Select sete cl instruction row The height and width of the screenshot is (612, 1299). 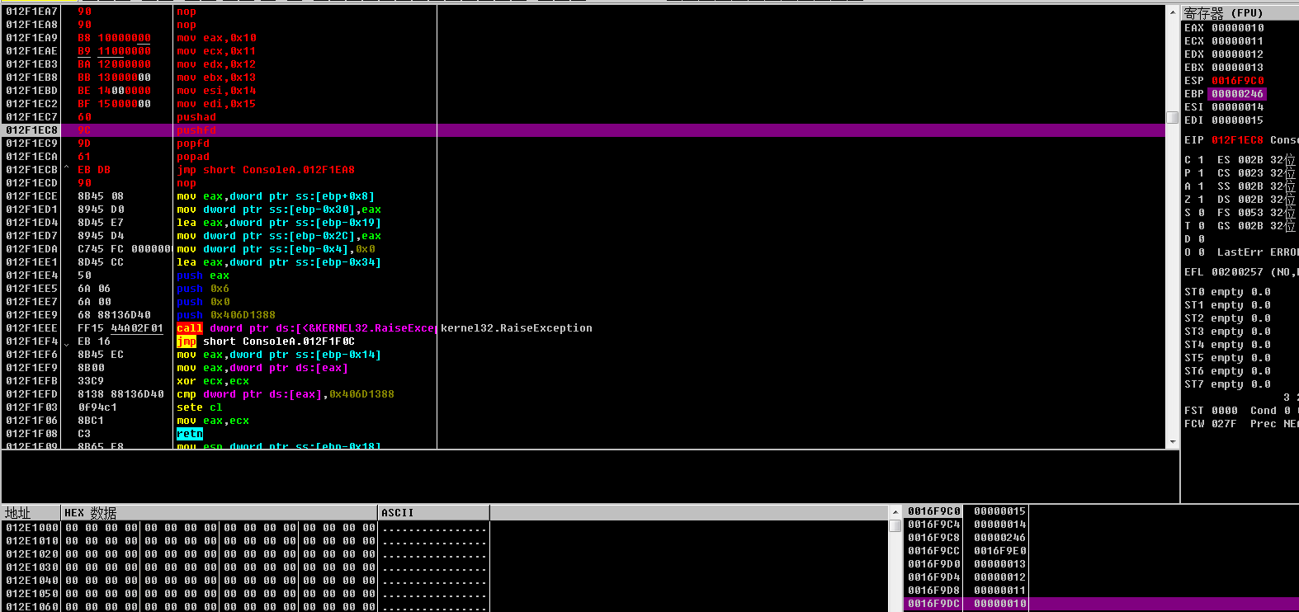click(200, 407)
